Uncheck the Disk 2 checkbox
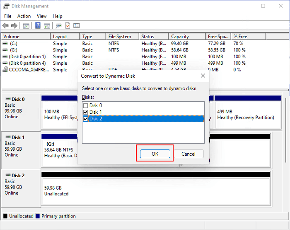The width and height of the screenshot is (290, 230). coord(86,119)
